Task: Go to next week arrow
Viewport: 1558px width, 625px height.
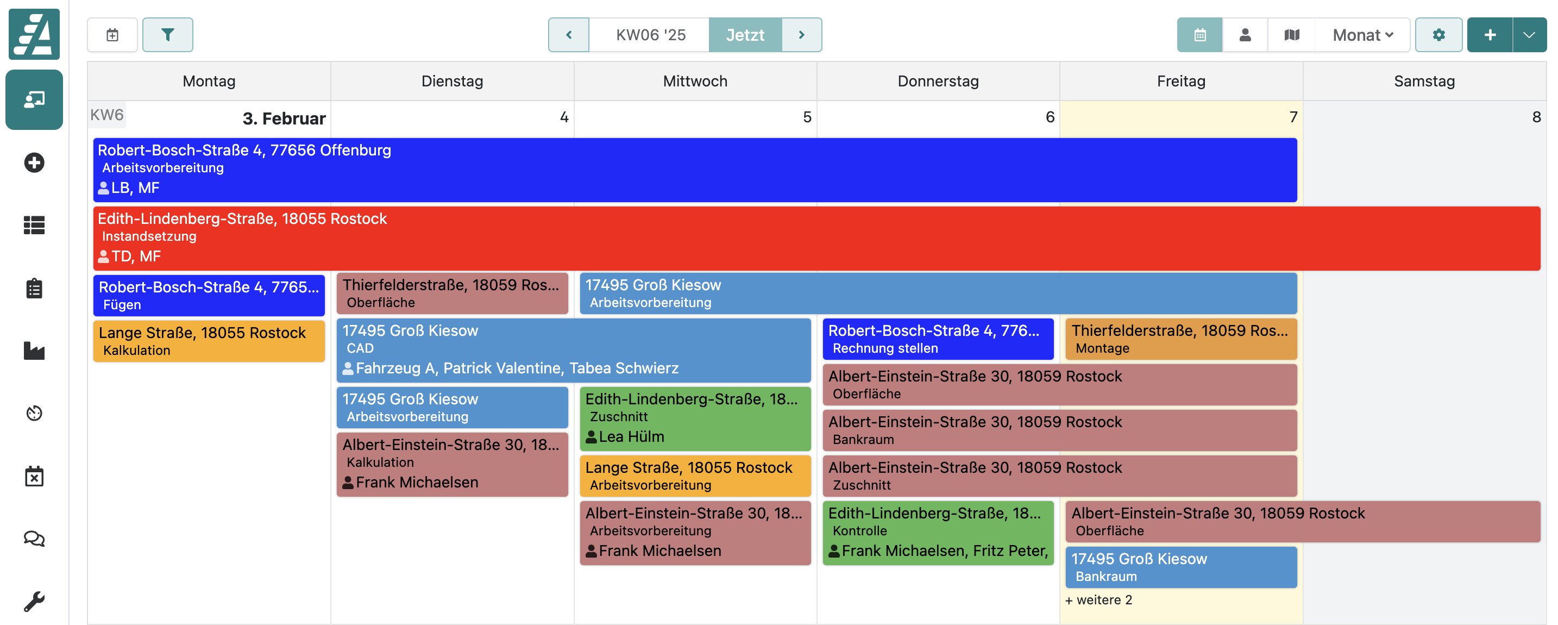Action: pyautogui.click(x=801, y=35)
